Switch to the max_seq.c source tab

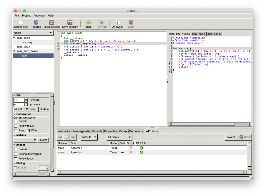(x=199, y=34)
